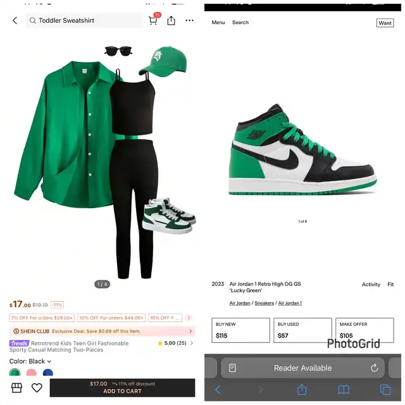This screenshot has width=405, height=405.
Task: Select the pink color swatch
Action: click(32, 373)
